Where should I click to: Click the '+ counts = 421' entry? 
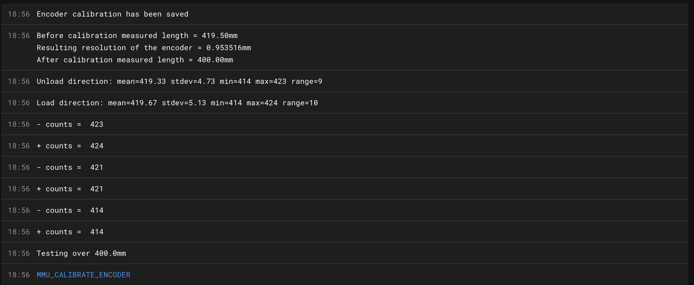[x=70, y=189]
